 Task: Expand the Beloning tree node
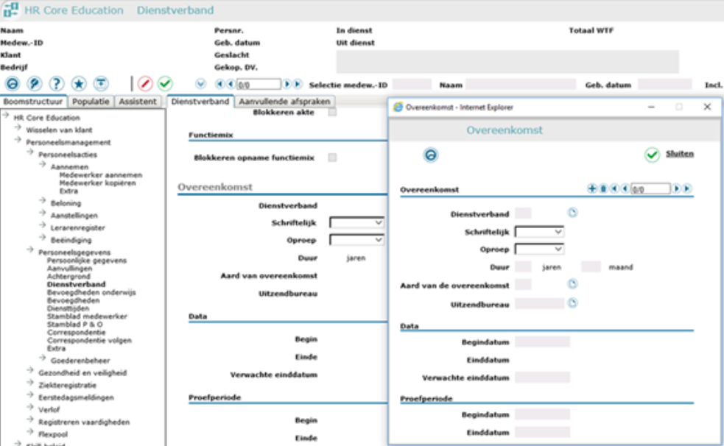click(43, 201)
